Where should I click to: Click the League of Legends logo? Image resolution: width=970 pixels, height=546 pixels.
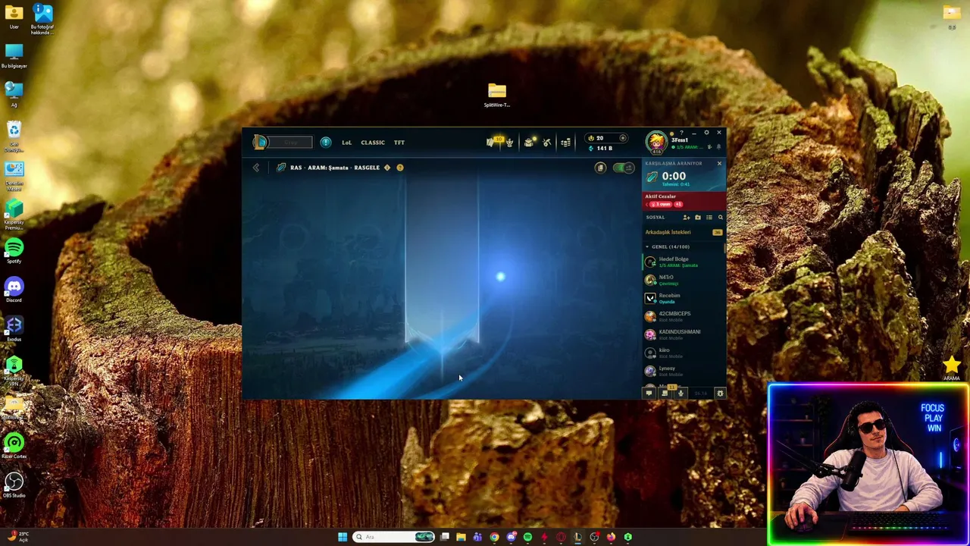[260, 142]
